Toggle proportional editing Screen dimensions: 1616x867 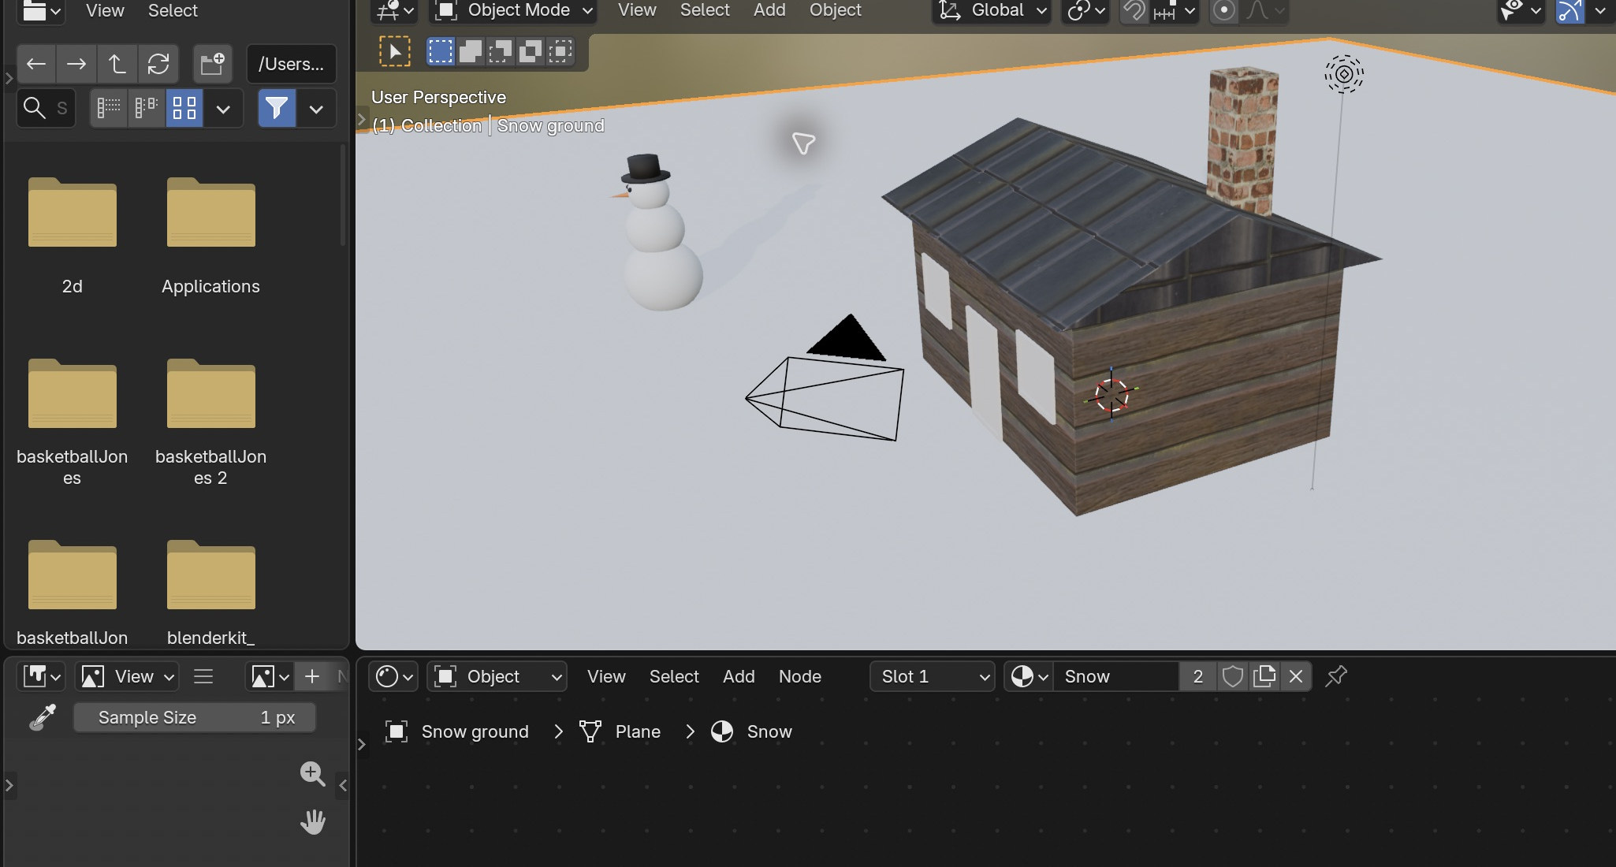click(x=1223, y=11)
